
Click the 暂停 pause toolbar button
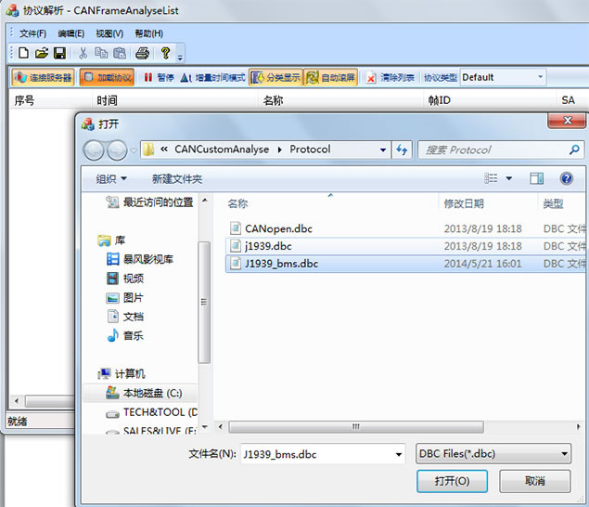click(158, 78)
